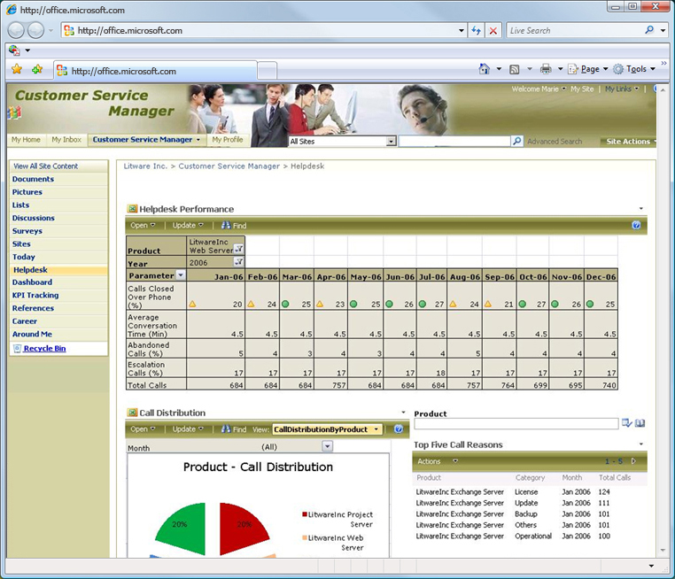Expand the Parameter row filter dropdown
The image size is (675, 579).
point(181,275)
